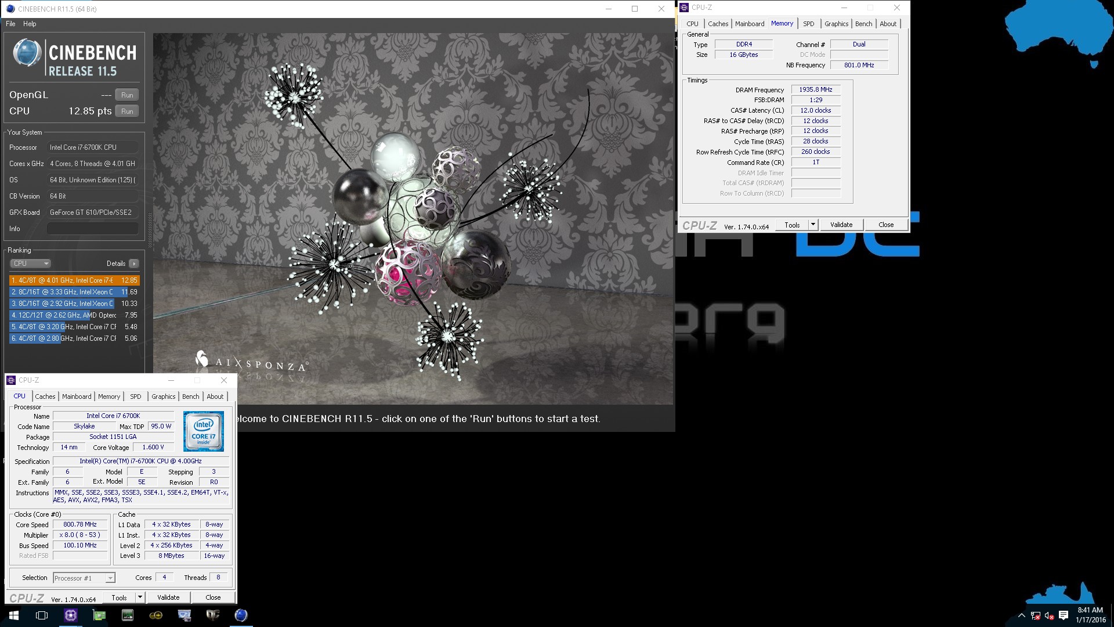Click the disconnected network tray icon
The width and height of the screenshot is (1114, 627).
click(x=1036, y=615)
